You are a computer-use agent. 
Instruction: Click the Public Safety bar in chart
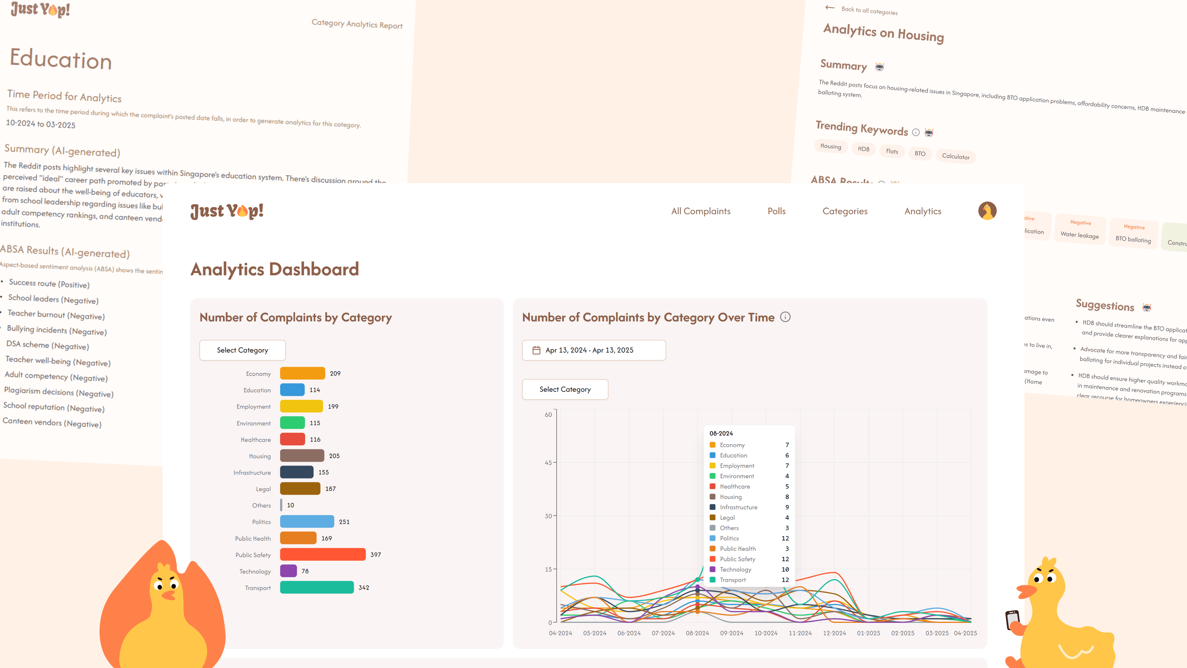pos(322,555)
